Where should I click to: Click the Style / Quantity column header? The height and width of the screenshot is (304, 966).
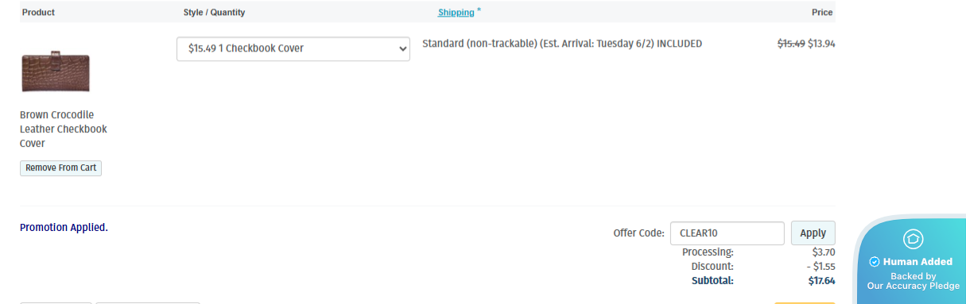(x=214, y=13)
